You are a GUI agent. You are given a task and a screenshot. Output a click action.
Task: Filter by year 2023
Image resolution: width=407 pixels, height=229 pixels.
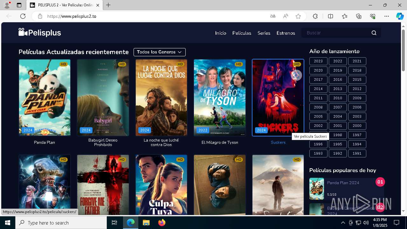click(318, 61)
